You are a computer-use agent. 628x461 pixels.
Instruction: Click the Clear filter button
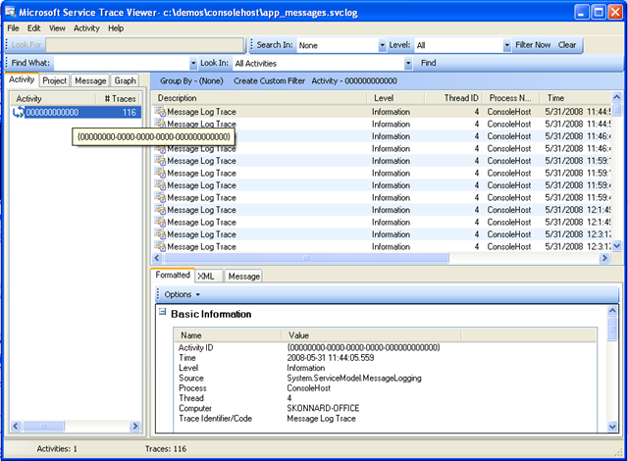tap(567, 45)
